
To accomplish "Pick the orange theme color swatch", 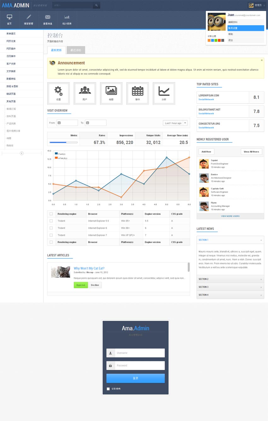I will tap(209, 40).
